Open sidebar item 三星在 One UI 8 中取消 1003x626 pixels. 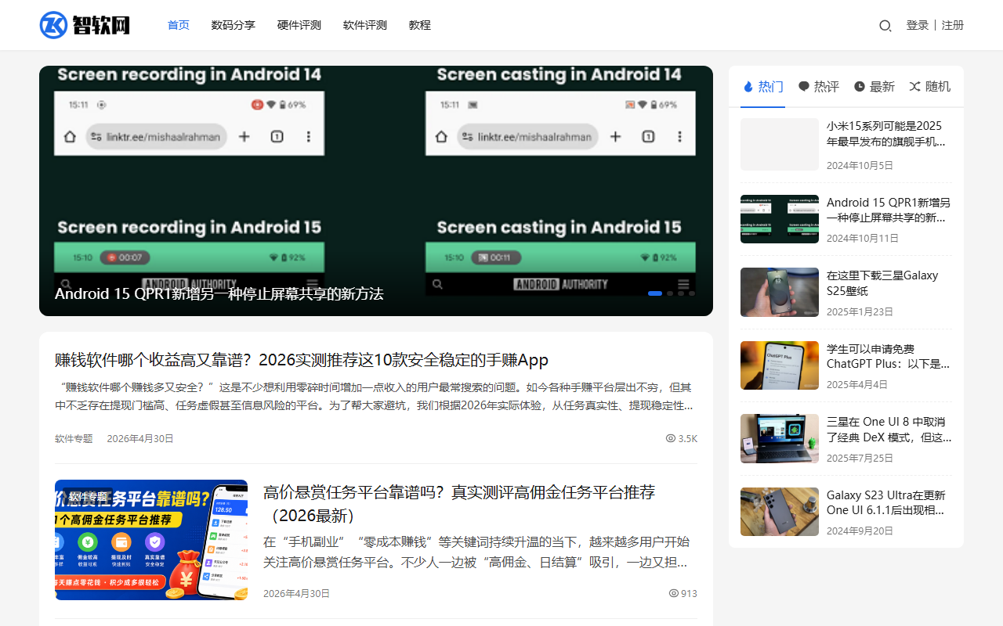coord(889,430)
